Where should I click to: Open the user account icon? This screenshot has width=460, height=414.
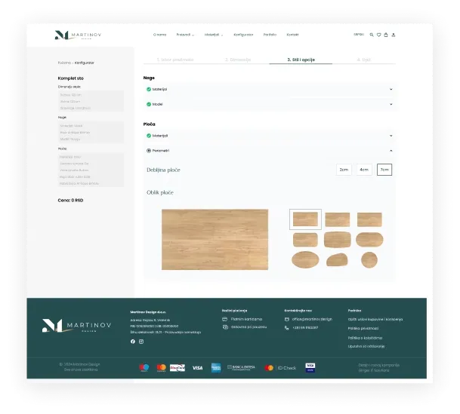click(394, 35)
